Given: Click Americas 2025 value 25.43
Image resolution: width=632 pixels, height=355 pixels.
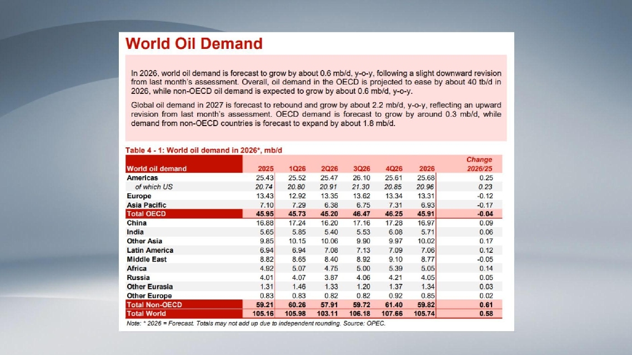Looking at the screenshot, I should tap(265, 178).
